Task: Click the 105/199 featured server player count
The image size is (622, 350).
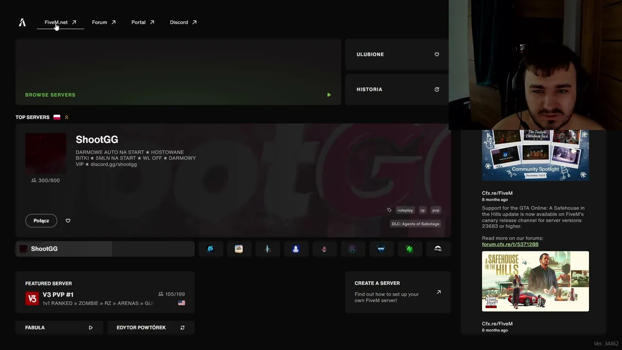Action: click(x=172, y=294)
